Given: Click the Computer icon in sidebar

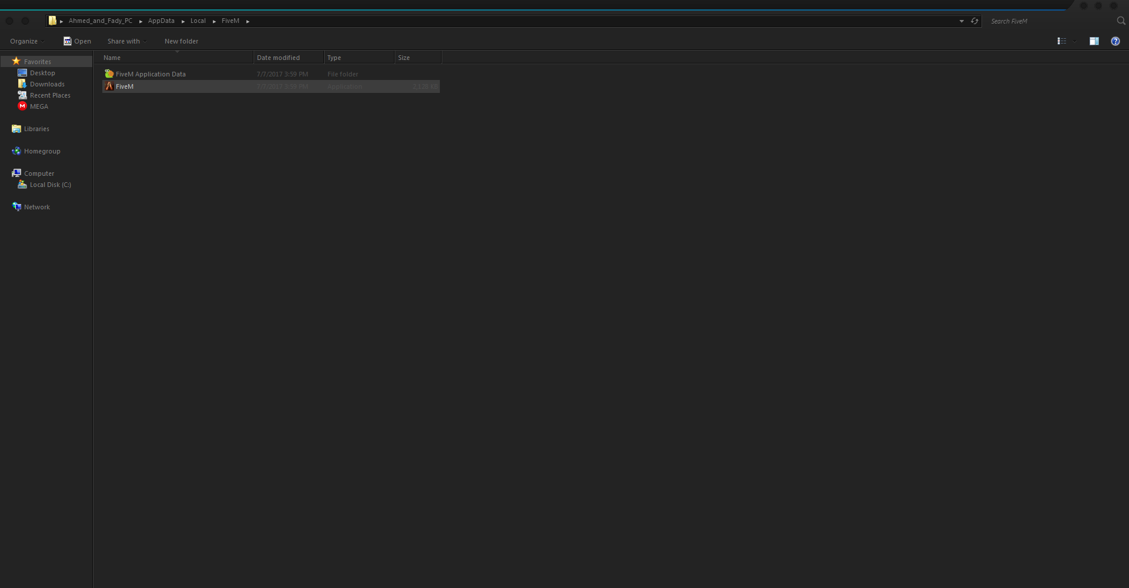Looking at the screenshot, I should pos(16,173).
